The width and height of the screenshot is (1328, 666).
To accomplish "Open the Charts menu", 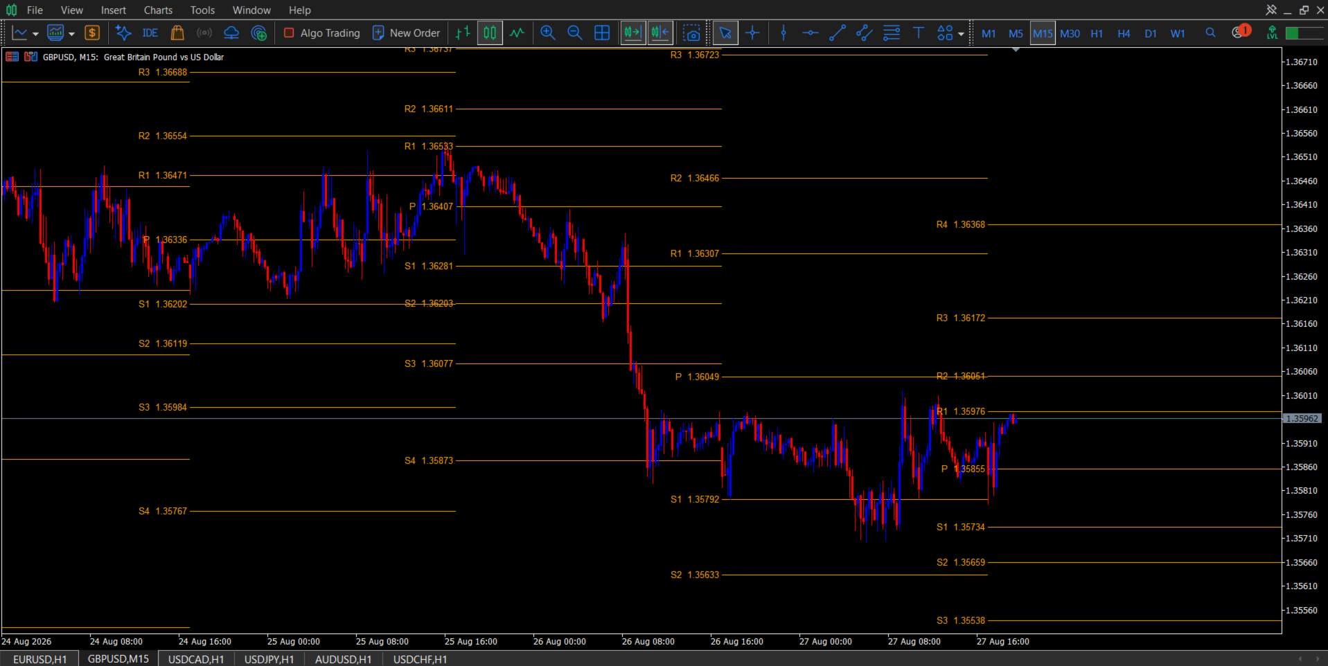I will point(158,10).
